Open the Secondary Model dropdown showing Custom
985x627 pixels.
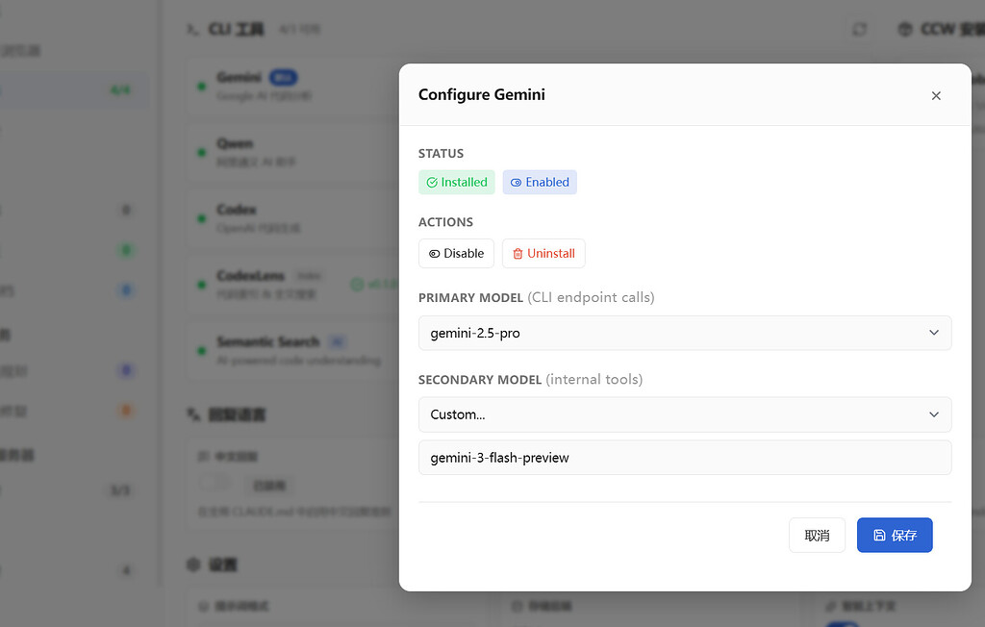point(685,414)
